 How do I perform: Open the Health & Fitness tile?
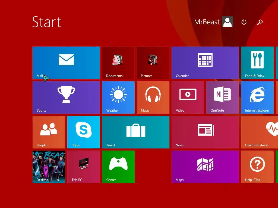(260, 132)
